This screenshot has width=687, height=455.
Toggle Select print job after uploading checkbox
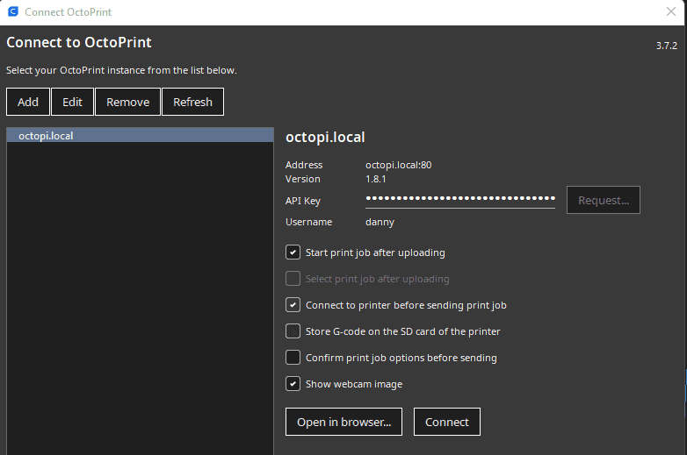pos(293,279)
